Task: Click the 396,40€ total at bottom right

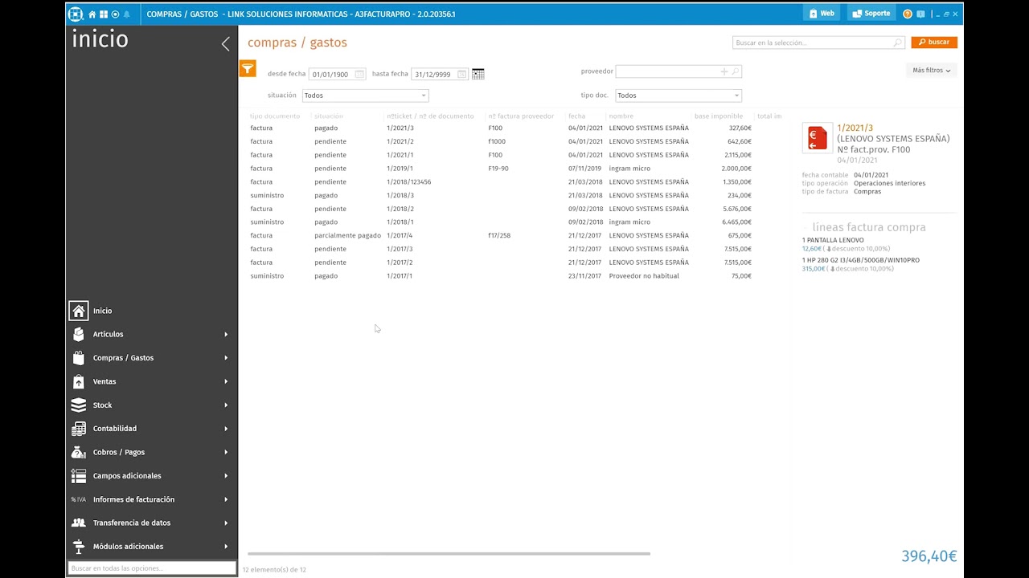Action: coord(929,556)
